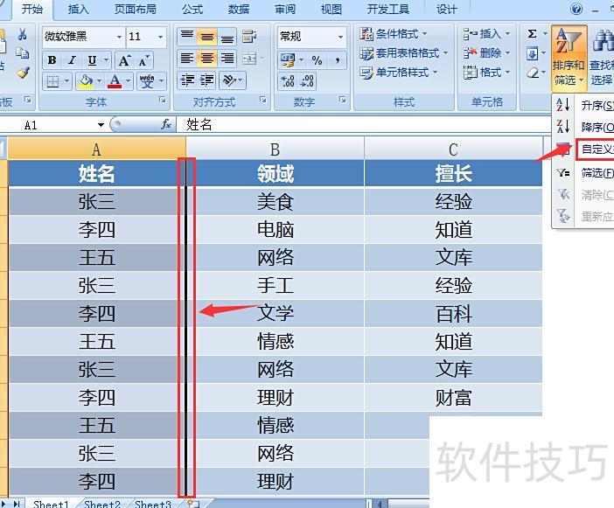Choose 筛选 filter menu entry
The height and width of the screenshot is (508, 614).
(584, 172)
